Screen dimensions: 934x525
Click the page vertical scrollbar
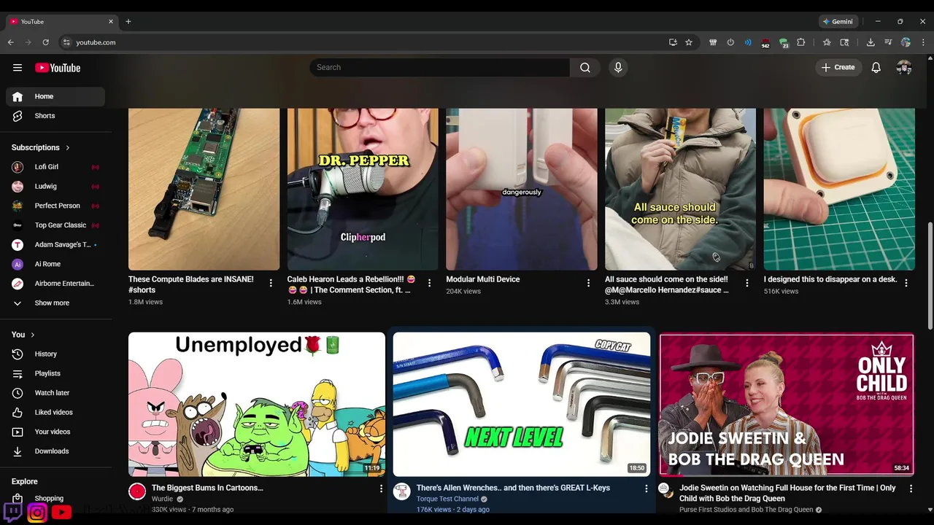(930, 276)
